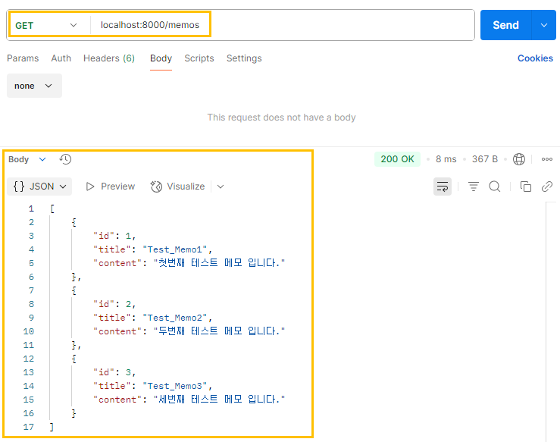Click the search response icon
The height and width of the screenshot is (442, 560).
click(x=495, y=187)
